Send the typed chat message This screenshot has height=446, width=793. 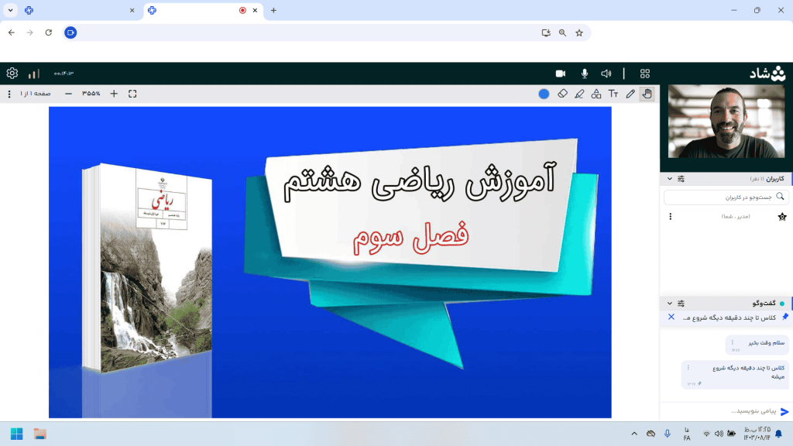785,411
